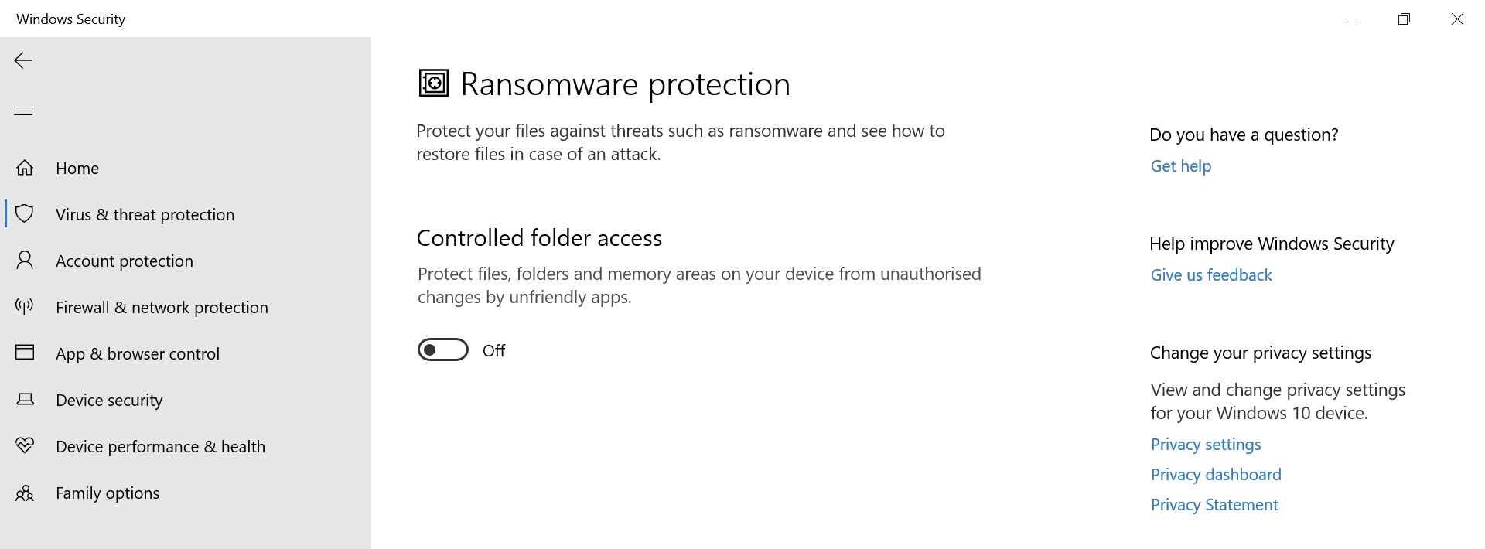1485x549 pixels.
Task: Click the Virus & threat protection shield icon
Action: point(24,214)
